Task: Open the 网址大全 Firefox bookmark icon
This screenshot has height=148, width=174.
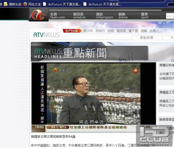Action: pos(25,4)
